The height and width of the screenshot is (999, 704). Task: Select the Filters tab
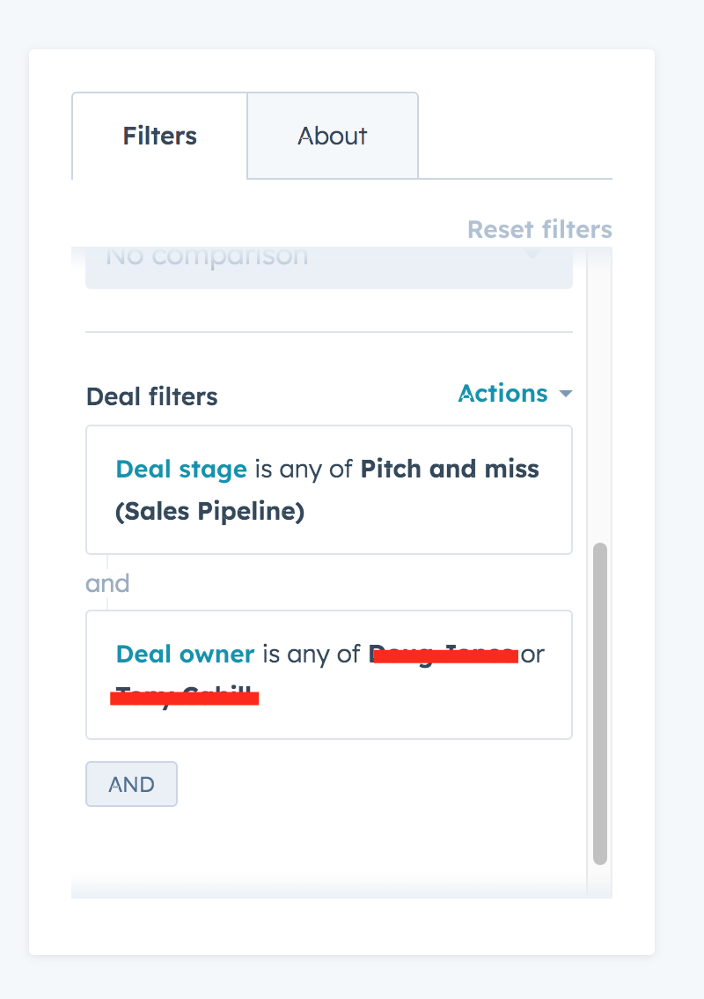158,136
